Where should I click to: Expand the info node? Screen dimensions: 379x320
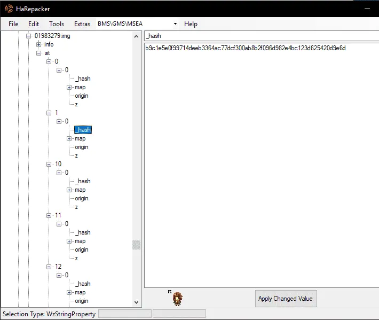[38, 44]
